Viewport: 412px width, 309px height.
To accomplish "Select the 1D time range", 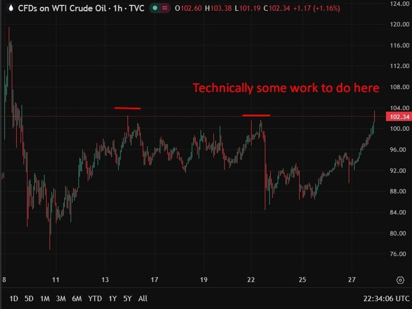I will (x=14, y=298).
